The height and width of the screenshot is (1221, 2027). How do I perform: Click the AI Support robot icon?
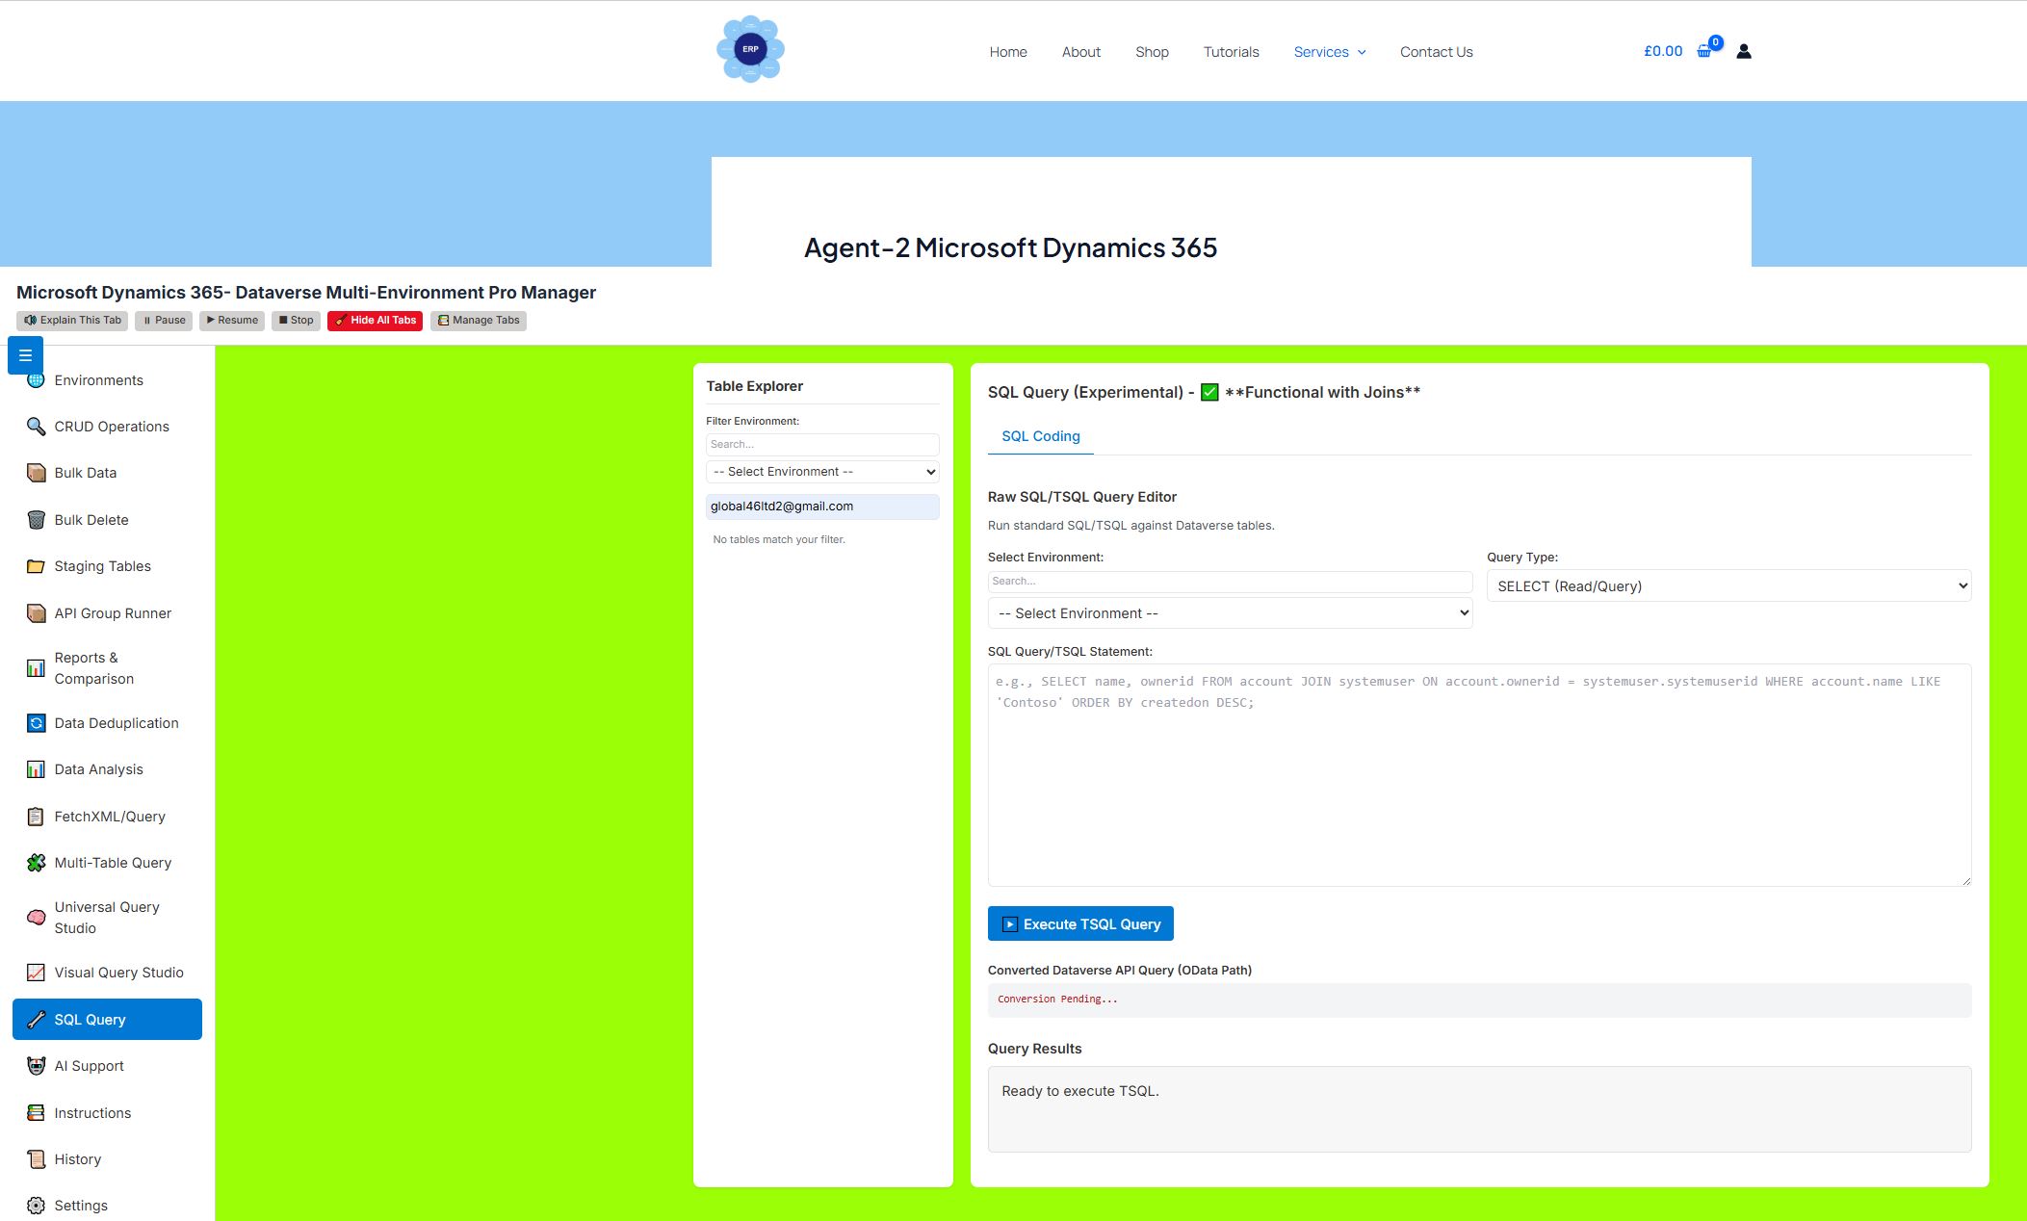coord(35,1065)
